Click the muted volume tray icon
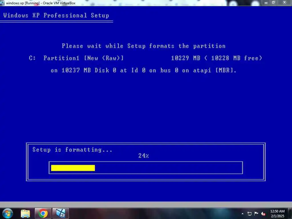This screenshot has height=219, width=292. 263,214
